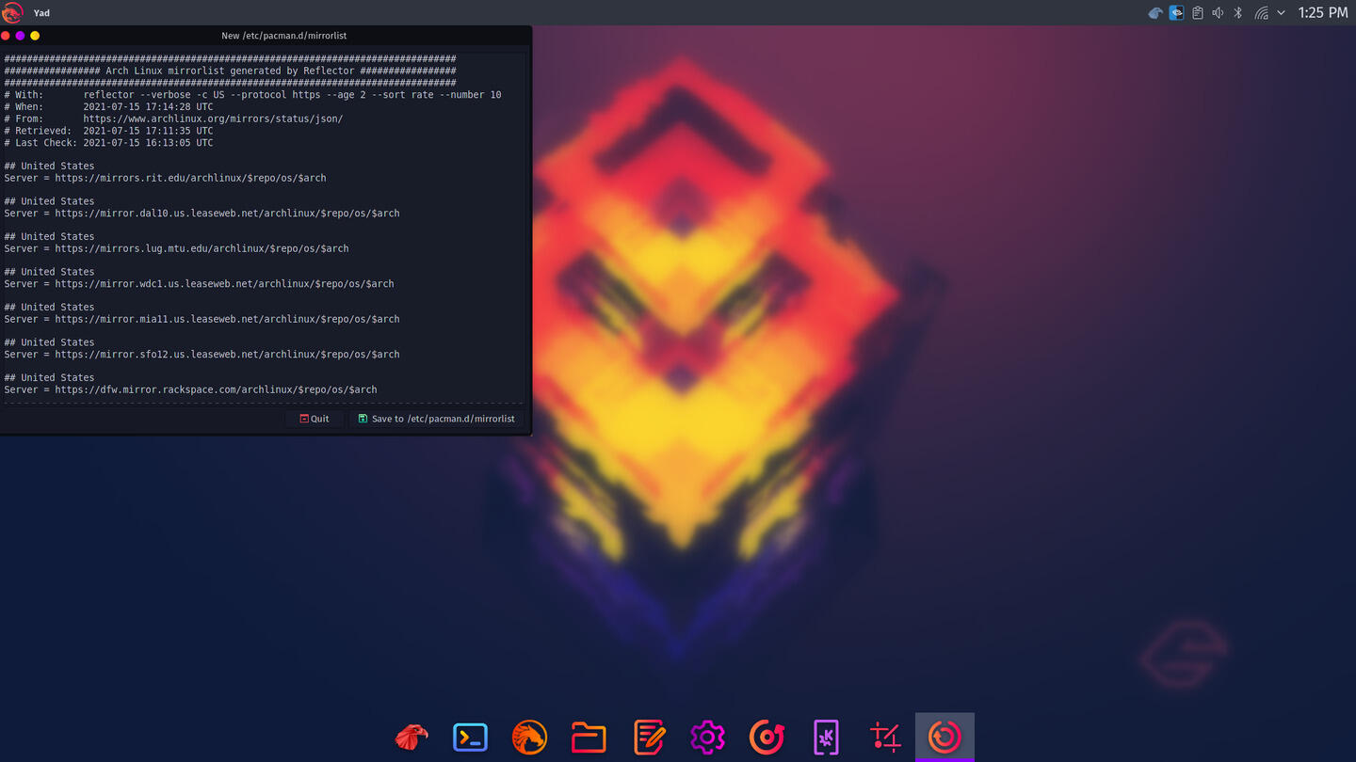
Task: Open the orange dragon browser icon
Action: pyautogui.click(x=529, y=737)
